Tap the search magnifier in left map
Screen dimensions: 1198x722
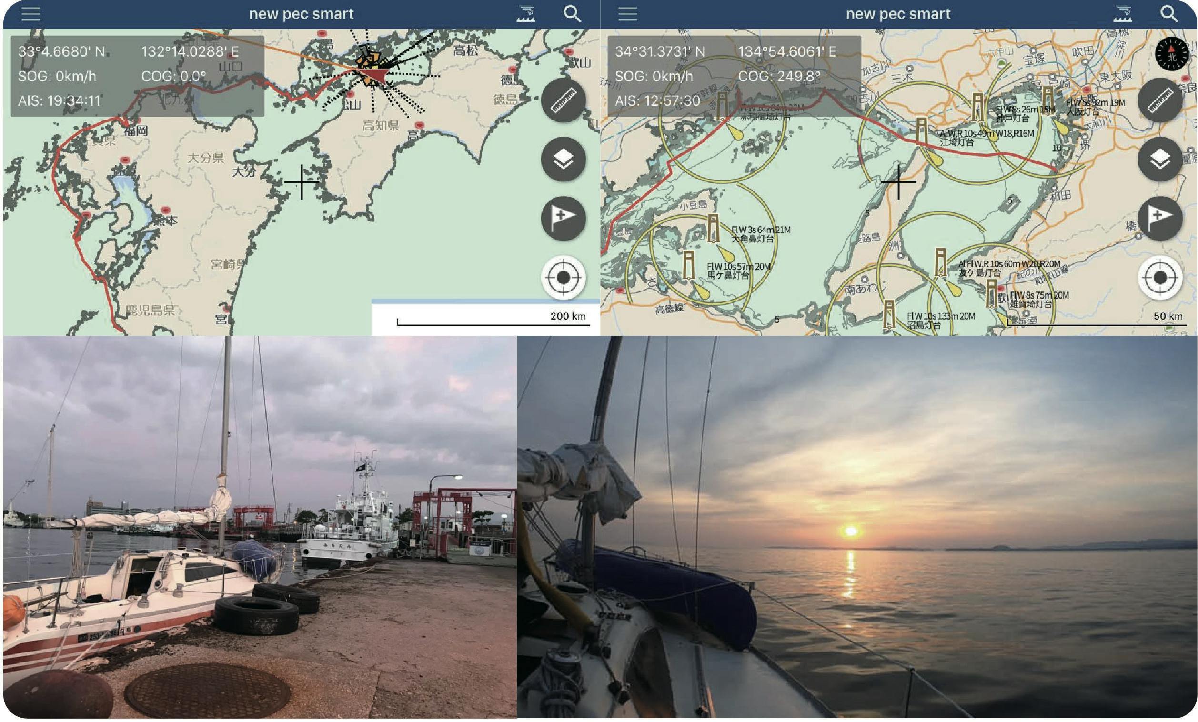[x=572, y=14]
